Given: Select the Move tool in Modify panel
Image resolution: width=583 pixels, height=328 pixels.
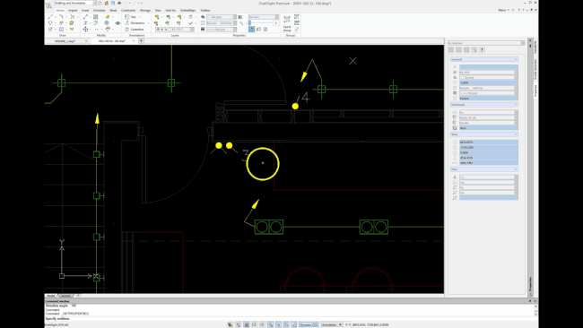Looking at the screenshot, I should tap(85, 30).
